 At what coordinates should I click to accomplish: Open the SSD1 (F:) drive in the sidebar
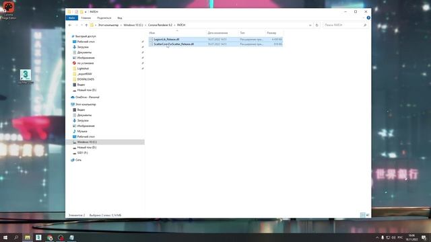(82, 153)
